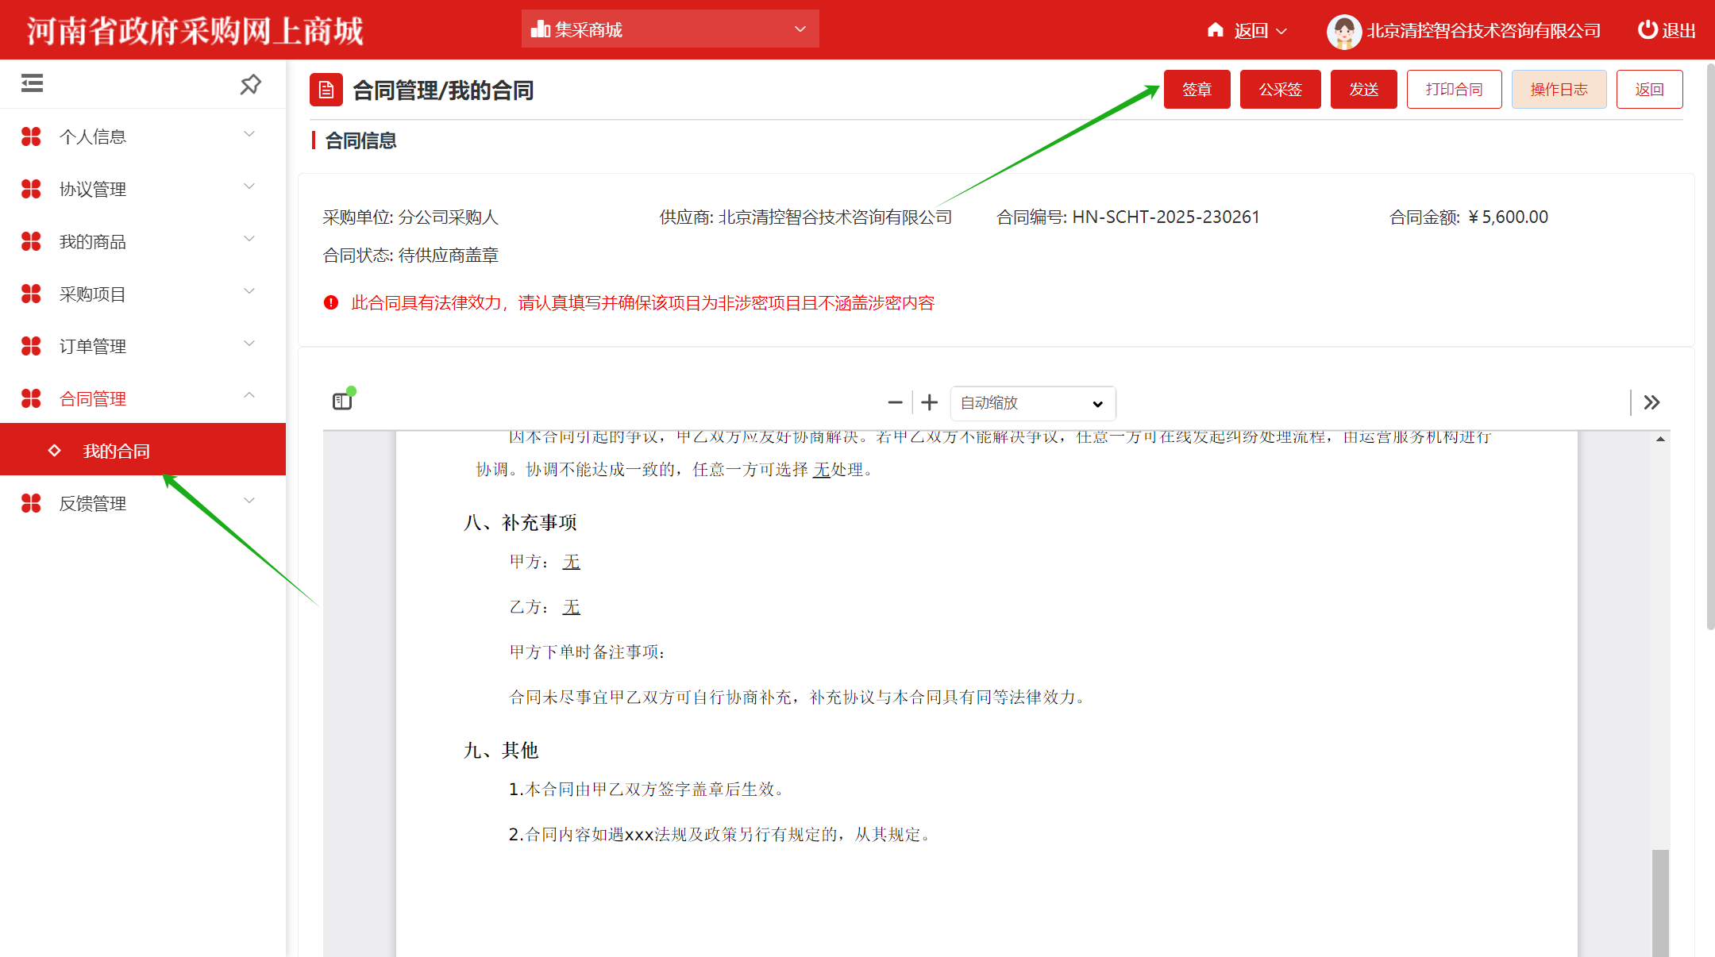Viewport: 1715px width, 957px height.
Task: Click the power icon beside 退出
Action: [1648, 29]
